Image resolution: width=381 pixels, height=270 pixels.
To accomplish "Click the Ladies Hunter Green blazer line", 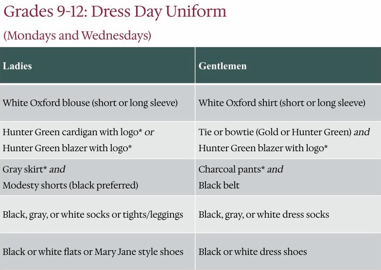I will (x=67, y=148).
